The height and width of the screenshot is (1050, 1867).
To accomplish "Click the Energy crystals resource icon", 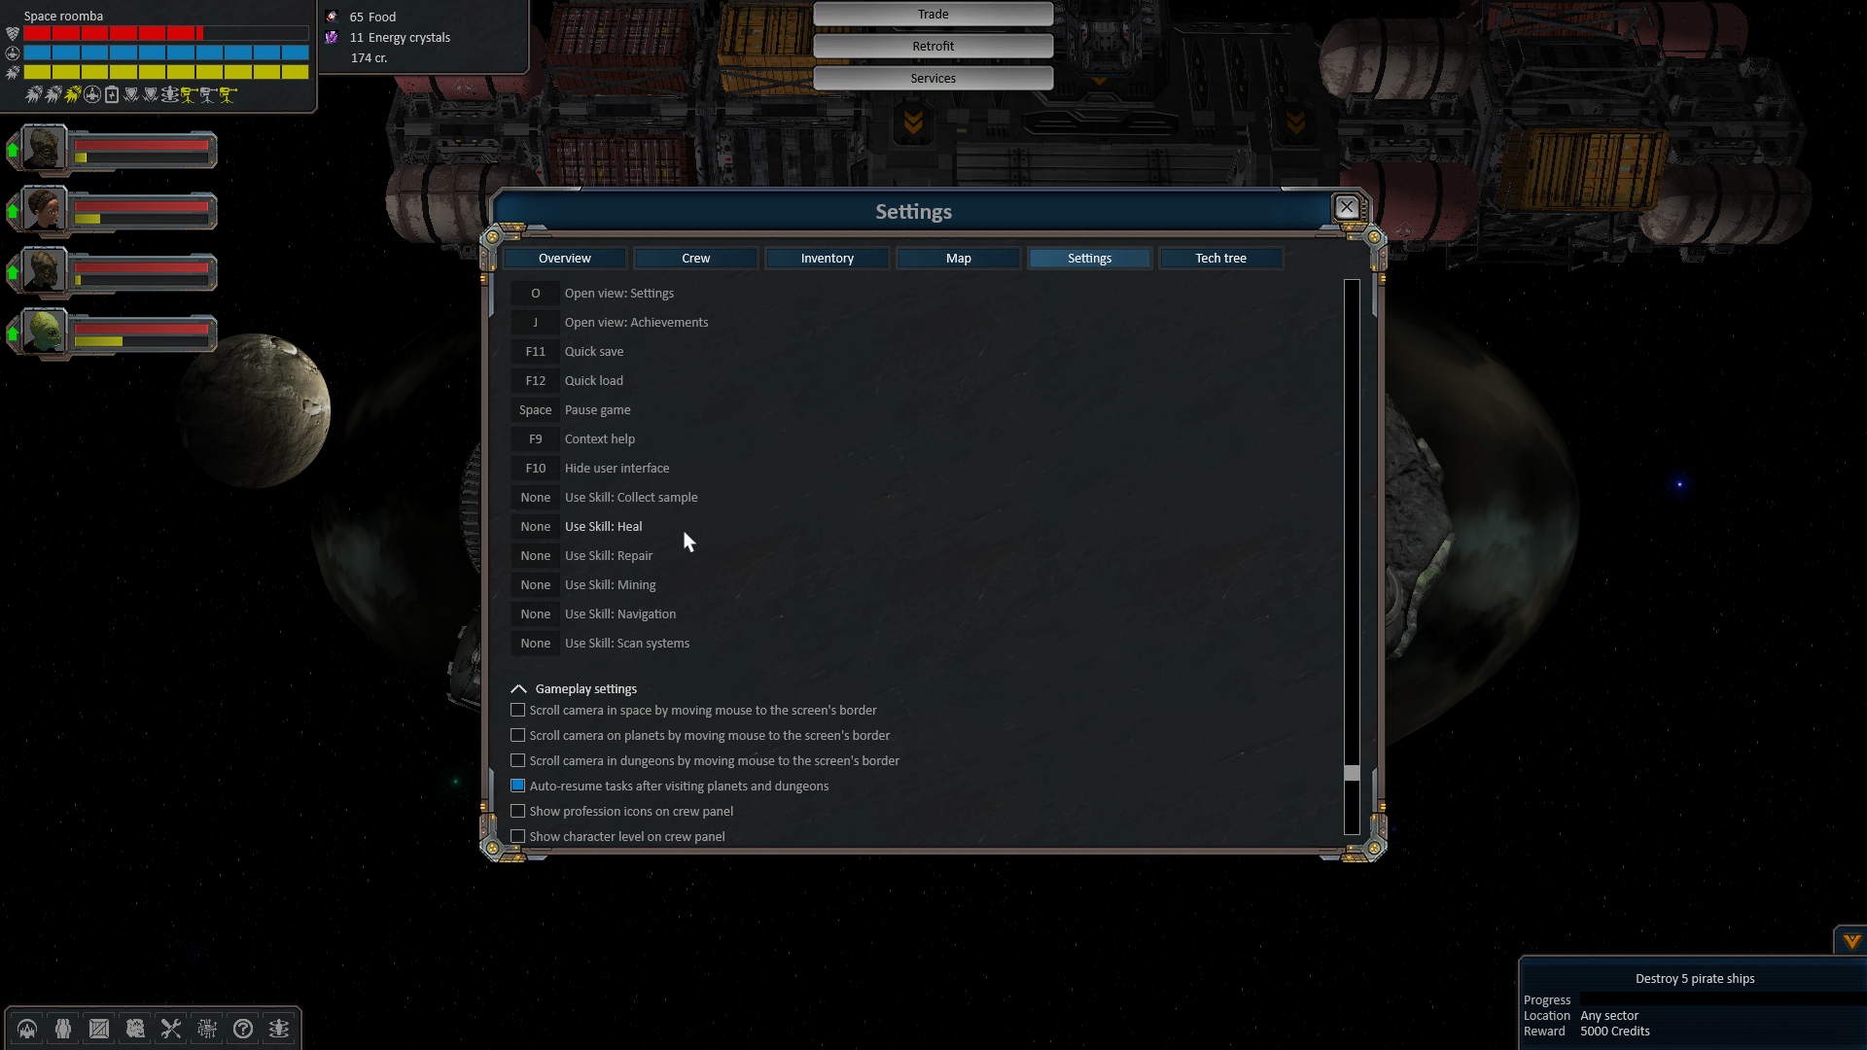I will coord(333,37).
